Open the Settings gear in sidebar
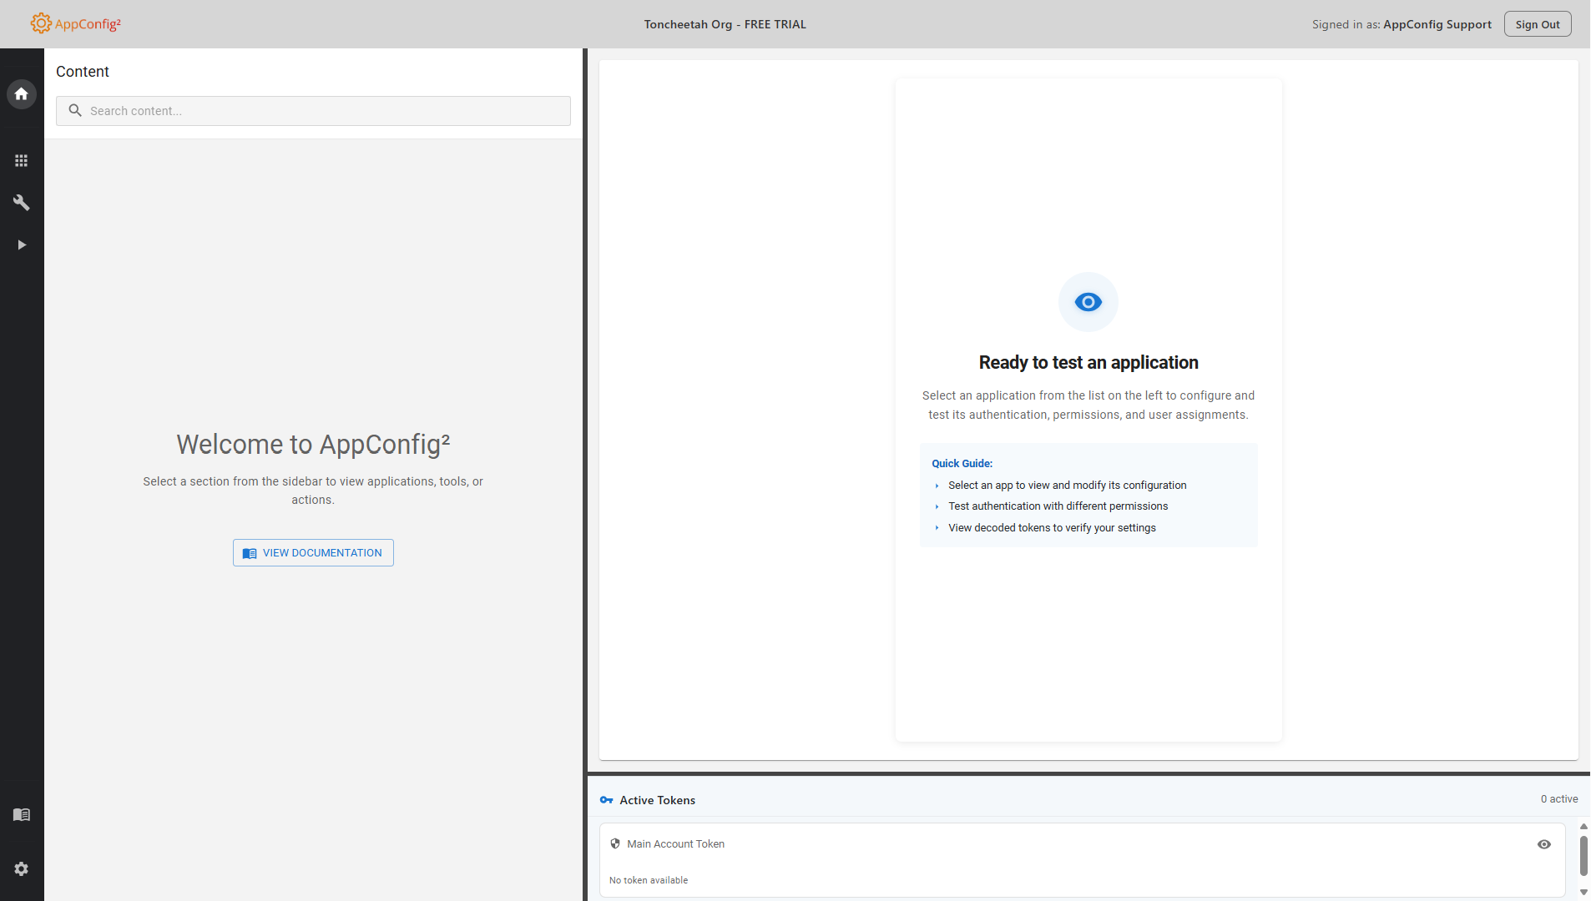The width and height of the screenshot is (1591, 901). click(22, 869)
